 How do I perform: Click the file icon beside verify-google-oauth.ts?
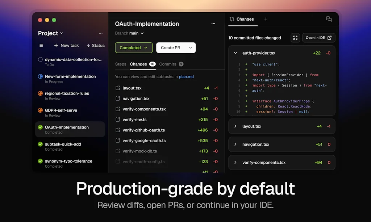(x=118, y=141)
